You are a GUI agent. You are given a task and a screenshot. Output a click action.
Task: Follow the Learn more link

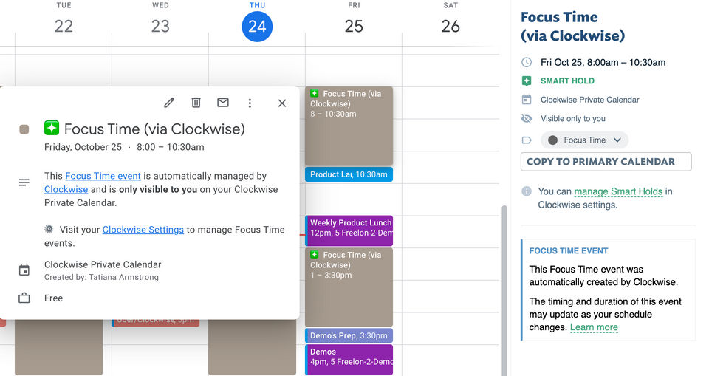[594, 327]
